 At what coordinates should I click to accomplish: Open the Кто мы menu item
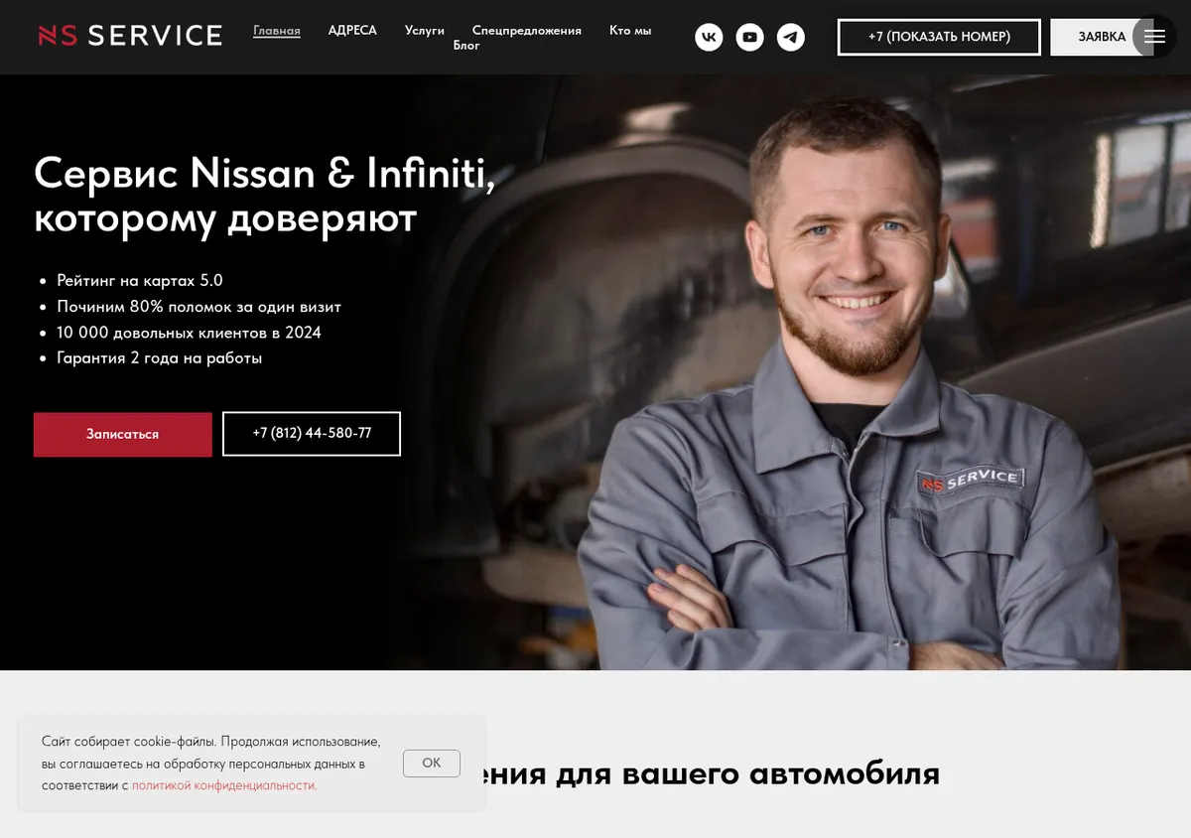[630, 31]
